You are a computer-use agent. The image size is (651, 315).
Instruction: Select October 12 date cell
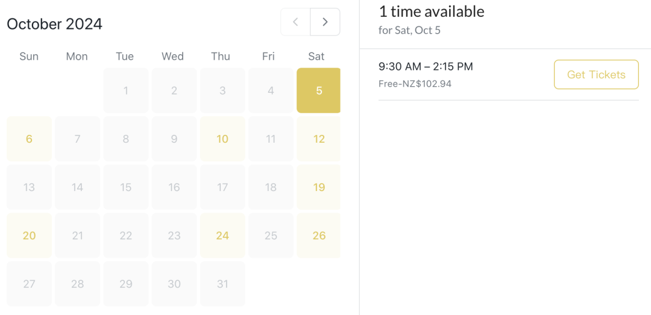(318, 139)
